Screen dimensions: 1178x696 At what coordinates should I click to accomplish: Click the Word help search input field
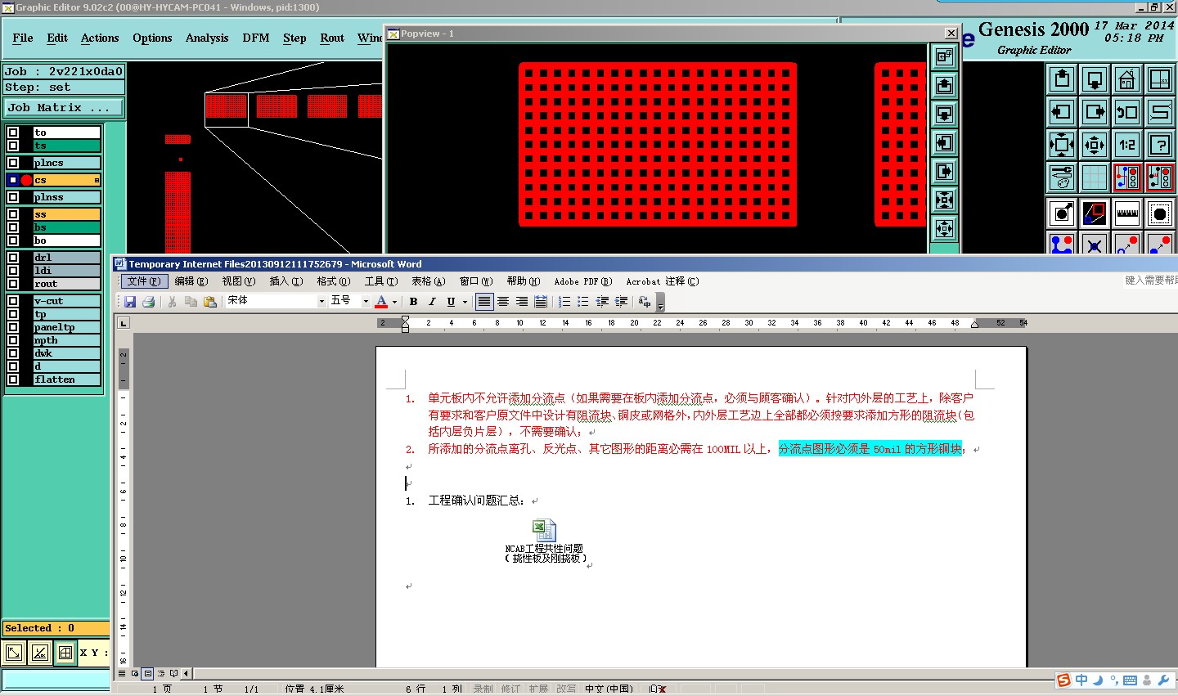[x=1149, y=281]
